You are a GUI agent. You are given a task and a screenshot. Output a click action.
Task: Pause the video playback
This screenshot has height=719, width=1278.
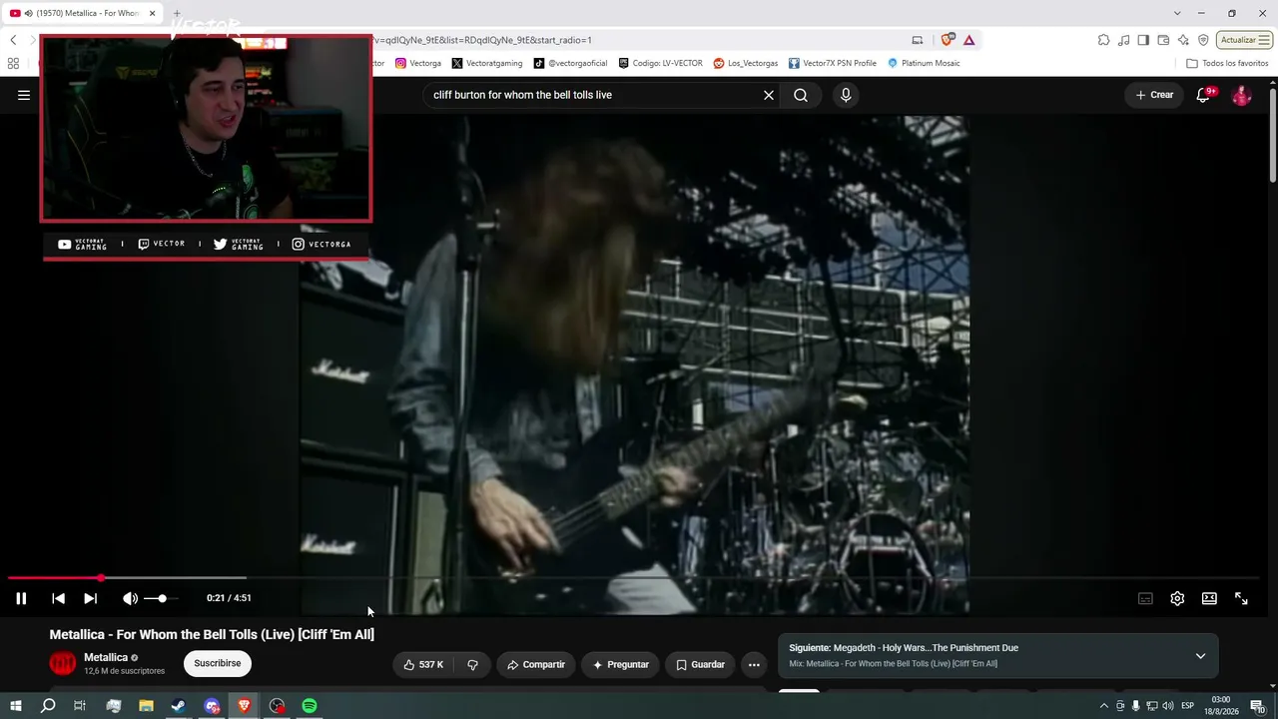(x=21, y=598)
